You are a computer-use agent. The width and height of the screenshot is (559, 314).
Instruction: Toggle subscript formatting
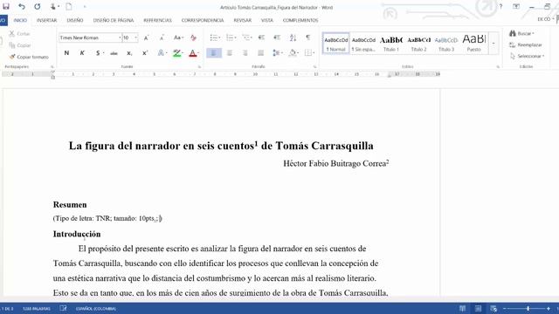[x=129, y=53]
